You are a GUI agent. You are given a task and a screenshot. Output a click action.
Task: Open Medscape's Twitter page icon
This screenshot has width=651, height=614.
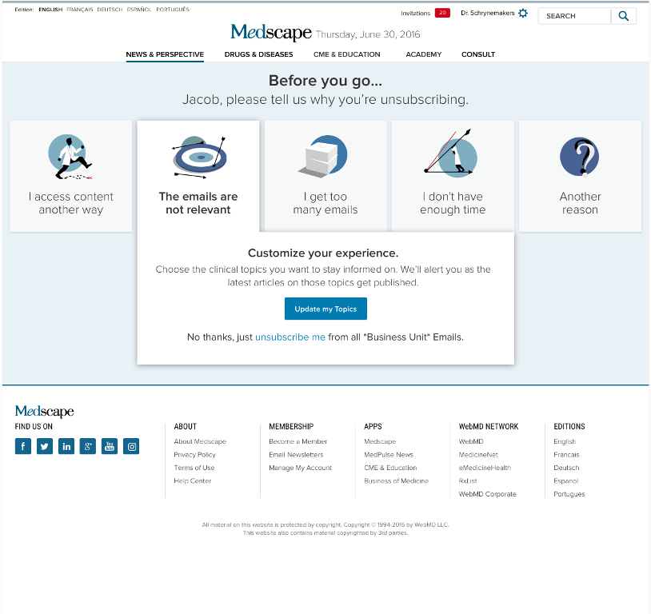45,446
